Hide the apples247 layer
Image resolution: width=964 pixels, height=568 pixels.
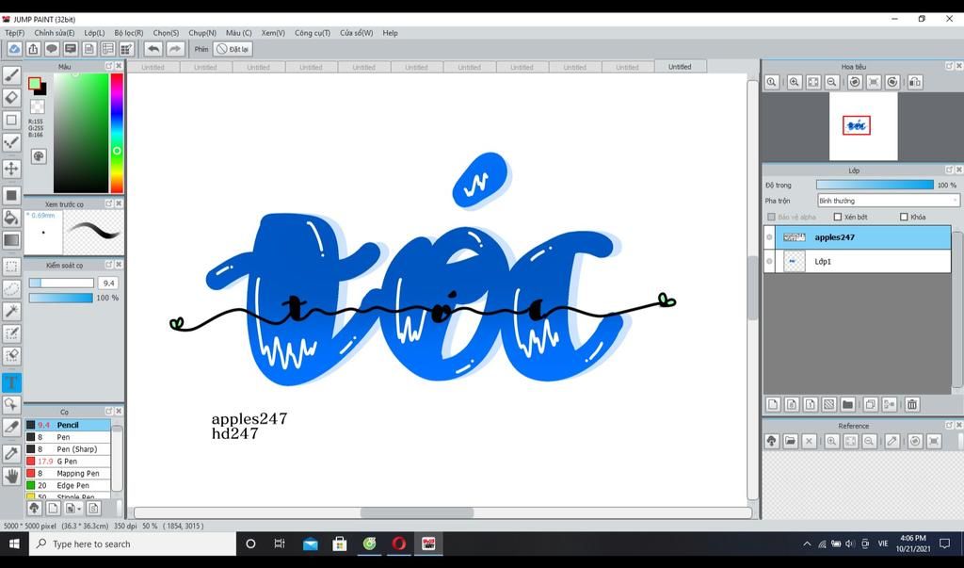tap(769, 237)
